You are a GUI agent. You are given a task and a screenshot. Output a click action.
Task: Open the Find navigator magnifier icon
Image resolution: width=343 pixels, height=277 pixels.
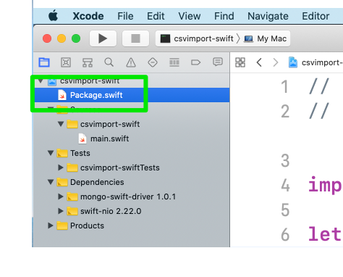point(109,62)
